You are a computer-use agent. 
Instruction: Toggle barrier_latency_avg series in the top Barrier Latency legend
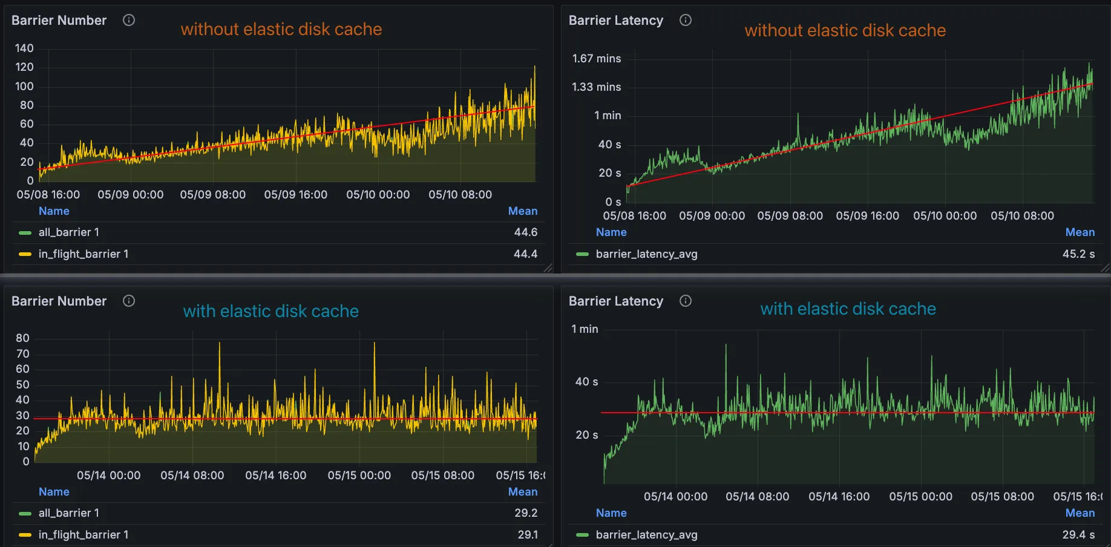646,254
